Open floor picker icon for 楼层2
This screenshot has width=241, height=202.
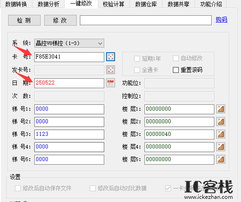point(221,121)
